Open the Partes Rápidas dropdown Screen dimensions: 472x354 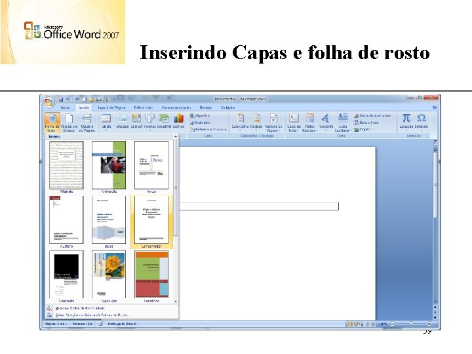tap(309, 122)
